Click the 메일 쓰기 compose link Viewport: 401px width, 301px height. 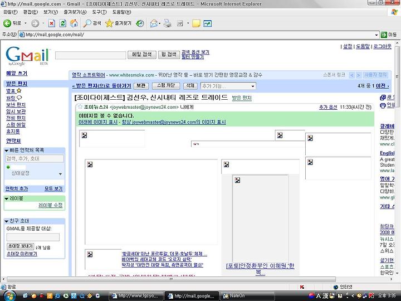(17, 73)
